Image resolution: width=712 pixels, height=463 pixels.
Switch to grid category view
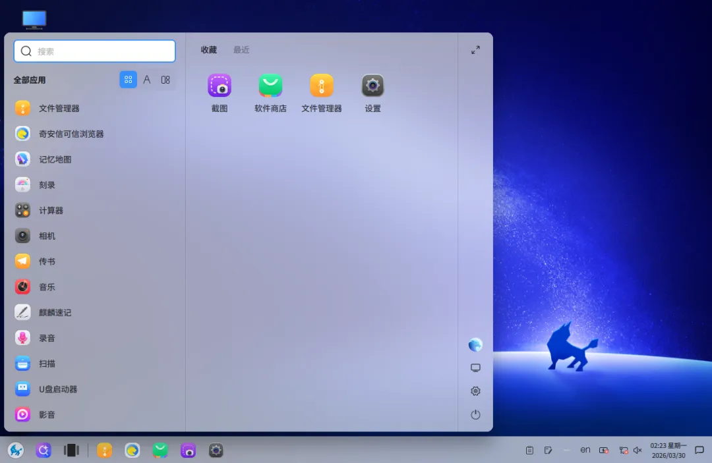click(128, 80)
